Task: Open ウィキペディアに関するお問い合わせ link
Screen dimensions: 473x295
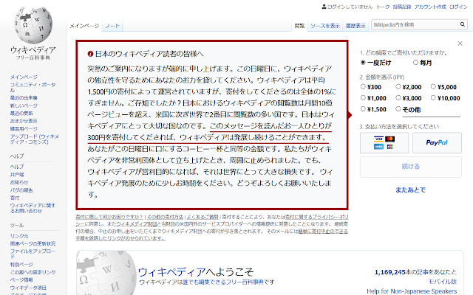Action: [33, 208]
